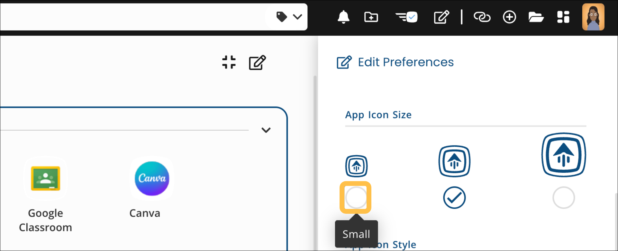Open the user profile avatar
The width and height of the screenshot is (618, 251).
(x=593, y=17)
